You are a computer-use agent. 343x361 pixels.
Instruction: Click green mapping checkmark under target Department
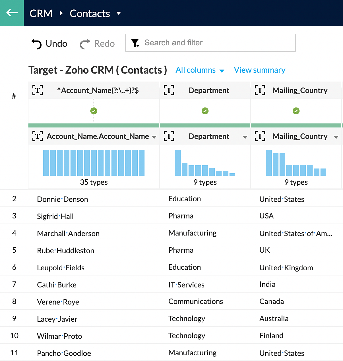[205, 111]
